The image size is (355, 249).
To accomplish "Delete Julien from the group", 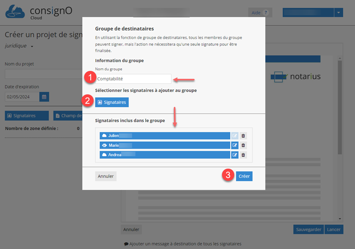I will [x=243, y=136].
